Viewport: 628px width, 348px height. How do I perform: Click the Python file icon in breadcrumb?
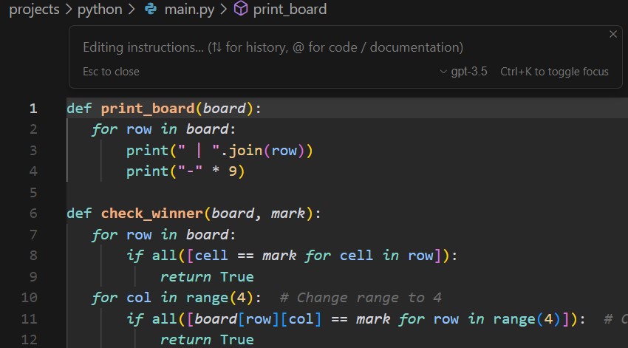coord(151,10)
